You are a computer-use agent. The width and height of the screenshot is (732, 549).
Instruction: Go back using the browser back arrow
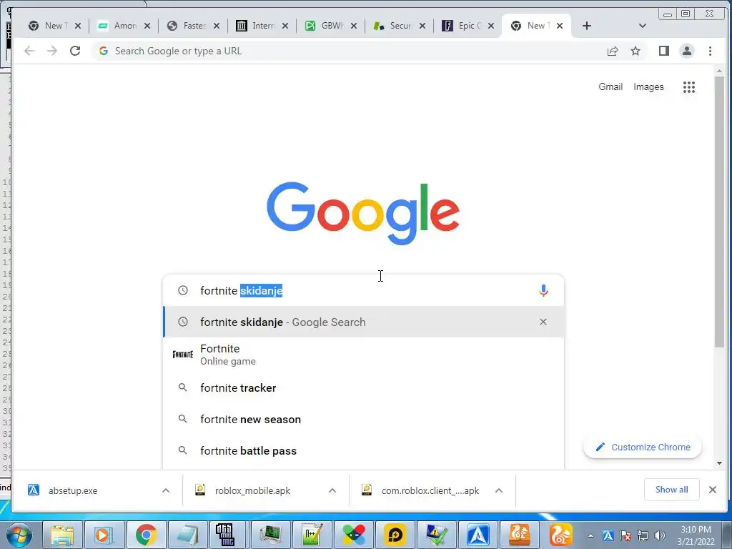(x=29, y=51)
